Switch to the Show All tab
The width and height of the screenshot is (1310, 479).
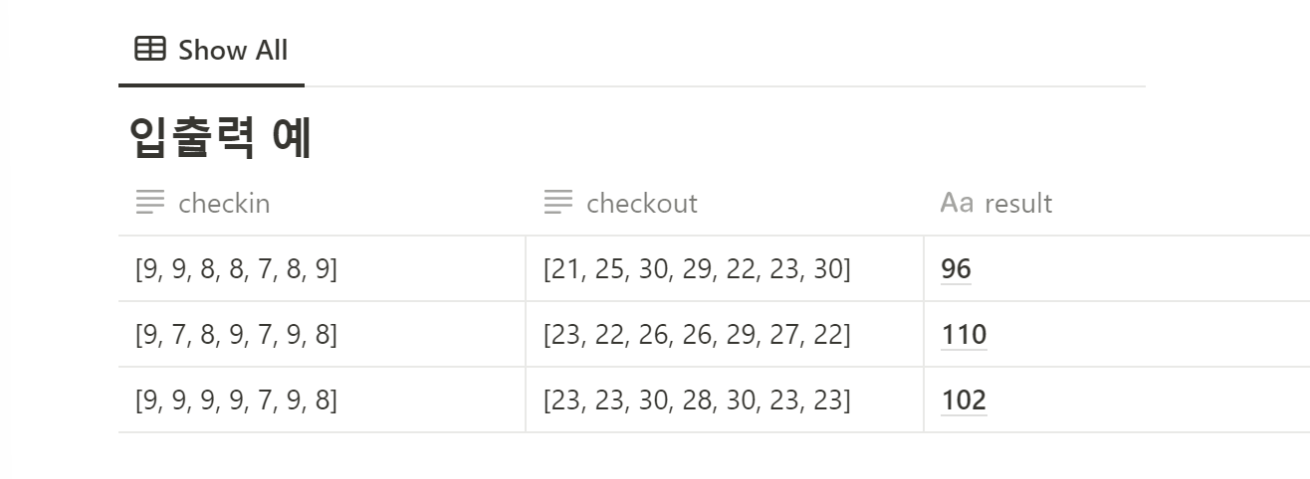[211, 50]
